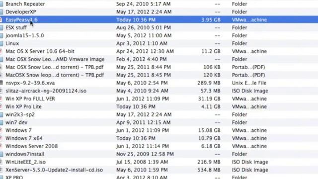The width and height of the screenshot is (318, 179).
Task: Click the date Sep 24, 2010 5:17 AM
Action: 144,4
